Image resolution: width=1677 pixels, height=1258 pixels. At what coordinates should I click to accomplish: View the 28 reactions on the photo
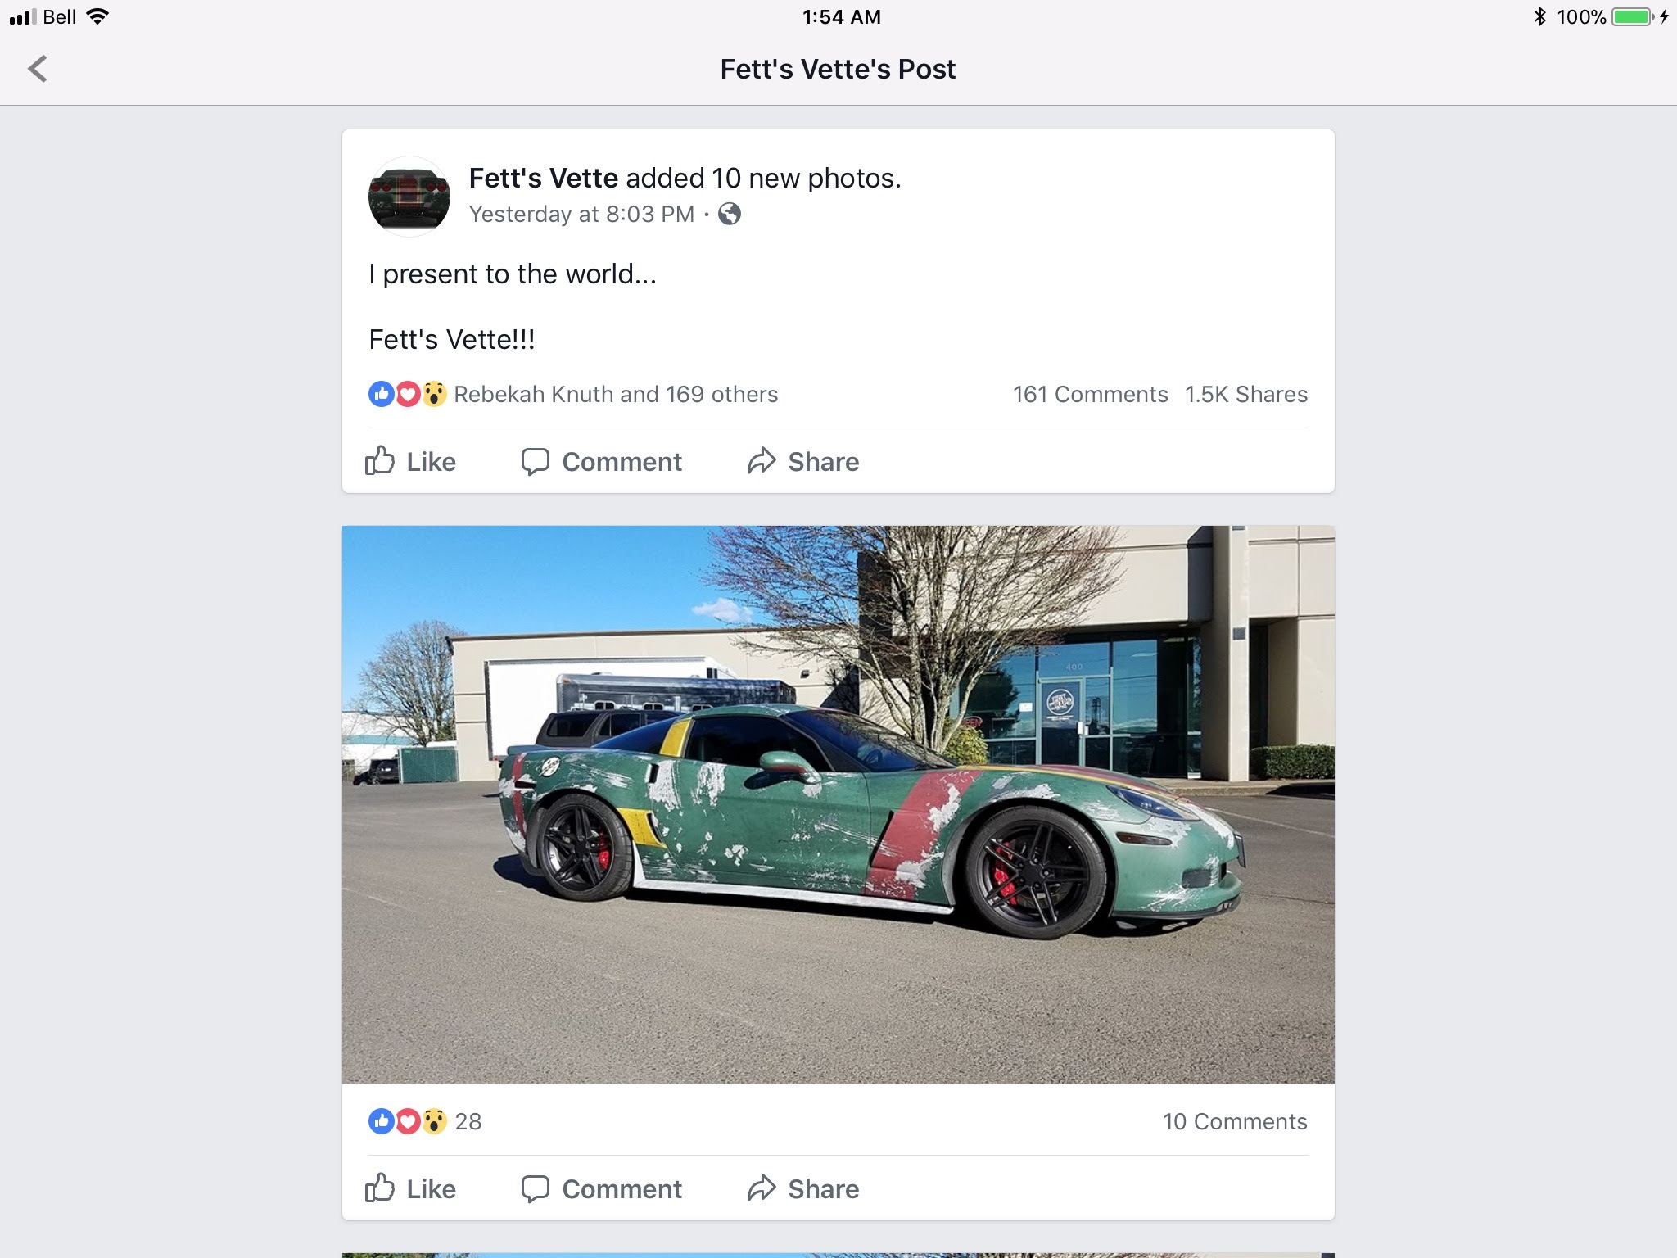coord(468,1121)
